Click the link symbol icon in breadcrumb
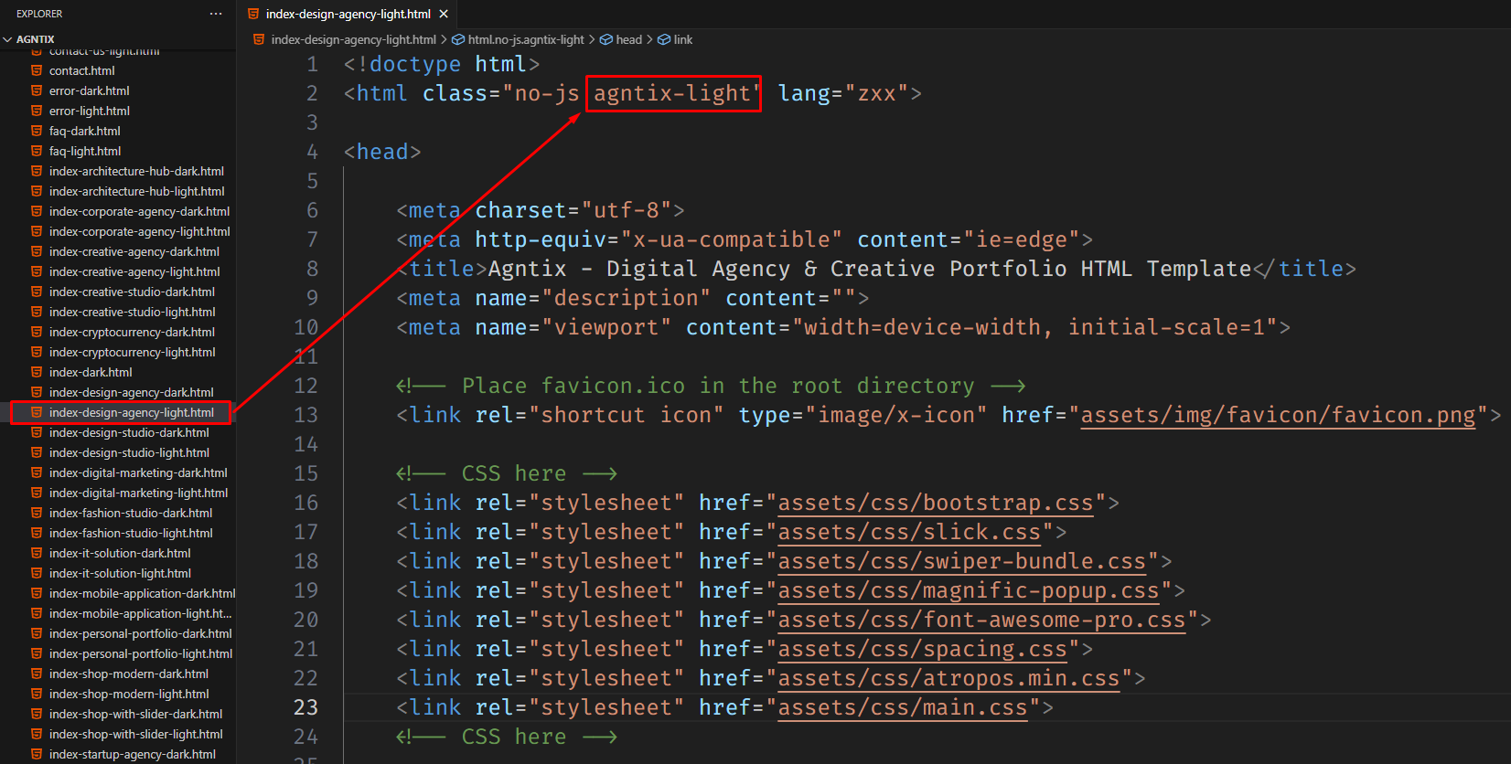1511x764 pixels. [x=664, y=39]
